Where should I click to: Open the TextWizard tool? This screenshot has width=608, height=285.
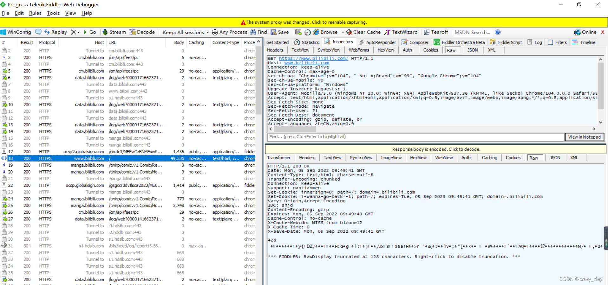[x=401, y=32]
